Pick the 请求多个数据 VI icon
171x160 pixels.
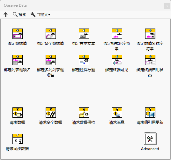coord(51,113)
